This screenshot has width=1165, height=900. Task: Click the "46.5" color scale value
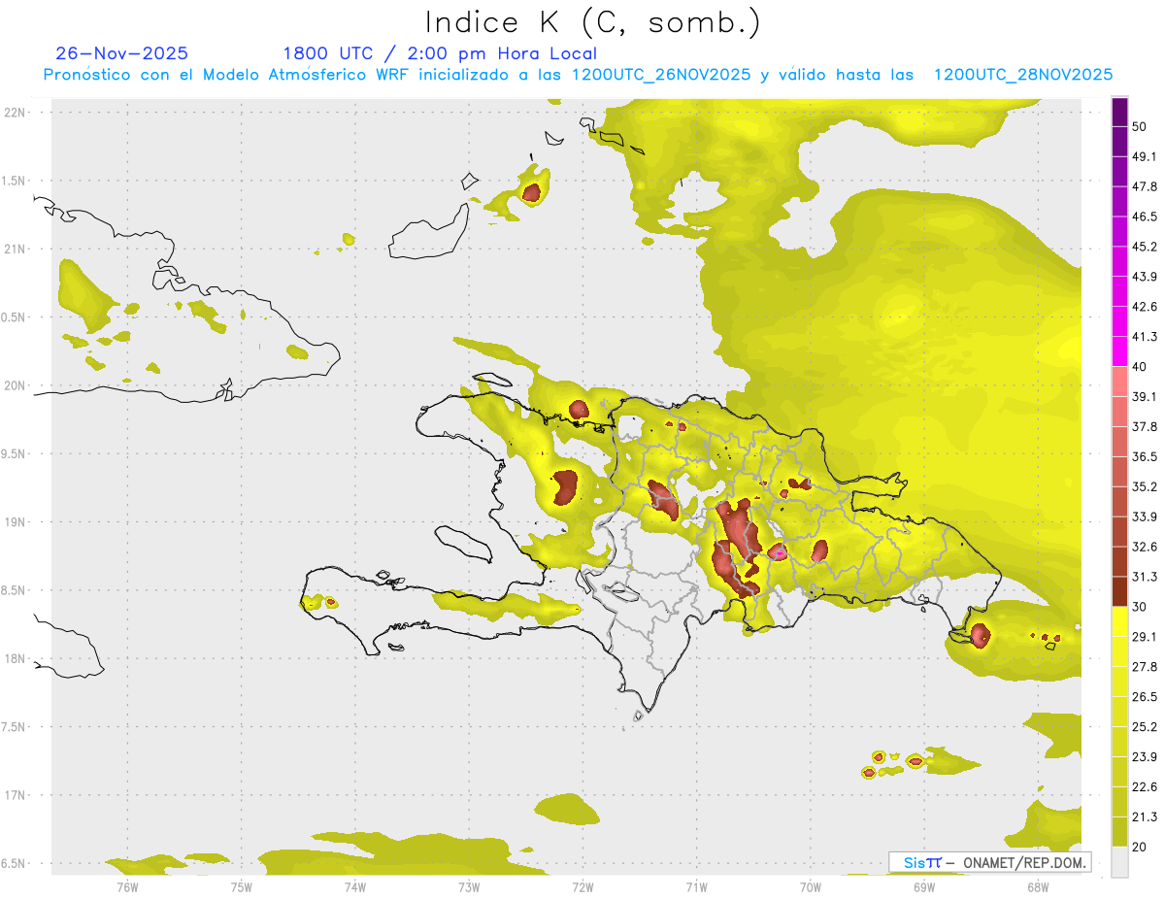1145,217
